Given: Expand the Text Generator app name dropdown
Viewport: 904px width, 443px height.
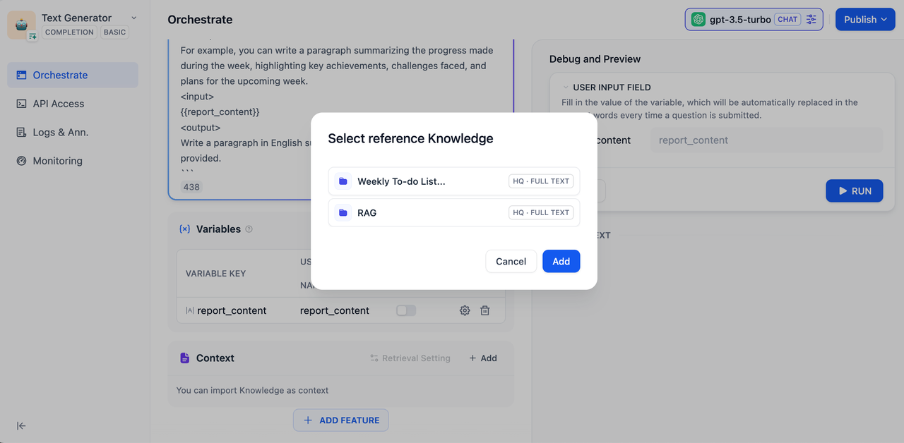Looking at the screenshot, I should pyautogui.click(x=134, y=18).
